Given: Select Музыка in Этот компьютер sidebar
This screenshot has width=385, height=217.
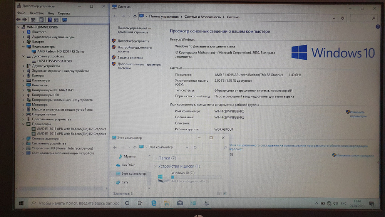Looking at the screenshot, I should pos(130,156).
